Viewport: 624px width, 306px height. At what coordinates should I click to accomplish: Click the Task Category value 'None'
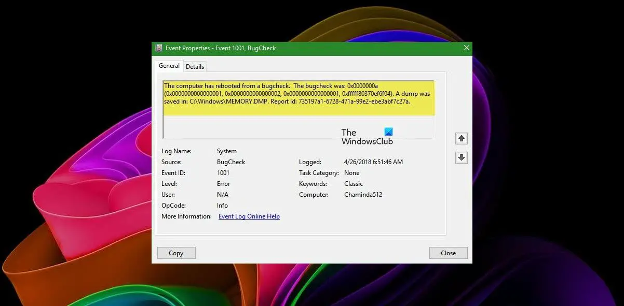(351, 173)
